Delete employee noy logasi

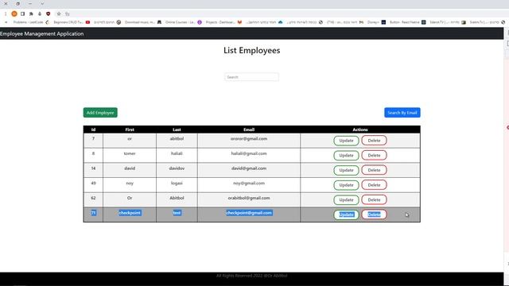click(x=374, y=185)
